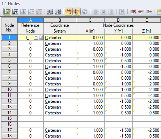Click the yellow table icon at toolbar end

click(x=159, y=12)
